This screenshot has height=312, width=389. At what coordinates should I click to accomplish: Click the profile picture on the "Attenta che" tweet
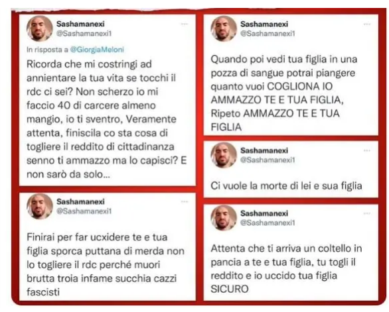click(x=223, y=218)
